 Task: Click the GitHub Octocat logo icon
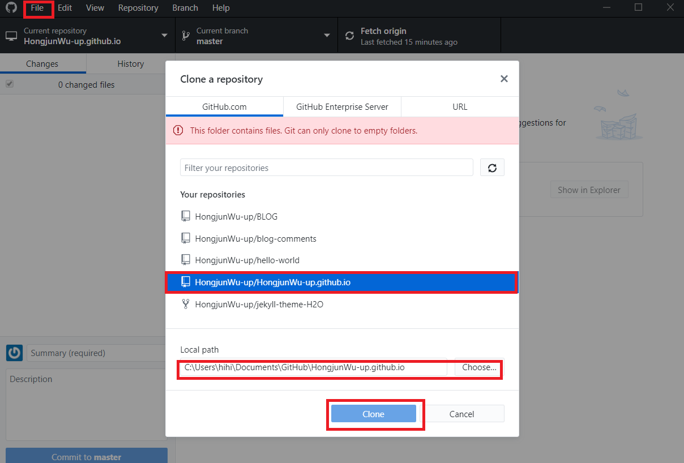pyautogui.click(x=11, y=8)
